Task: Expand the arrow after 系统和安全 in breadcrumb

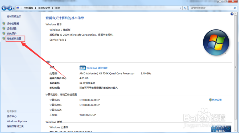Action: (x=53, y=8)
